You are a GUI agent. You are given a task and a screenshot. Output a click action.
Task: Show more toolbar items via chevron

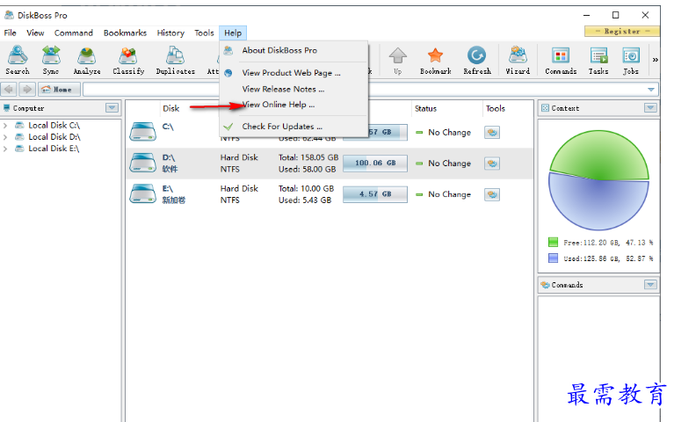(655, 60)
